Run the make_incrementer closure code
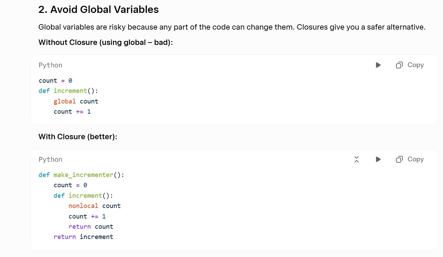The width and height of the screenshot is (443, 257). 378,159
